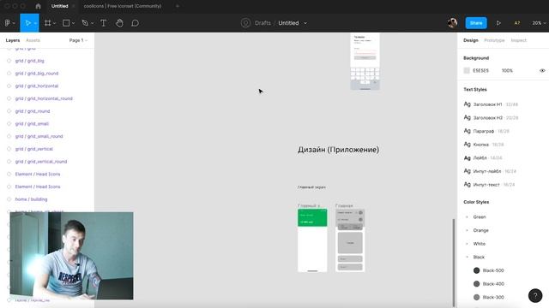Select the Text tool
This screenshot has width=549, height=308.
pyautogui.click(x=103, y=23)
